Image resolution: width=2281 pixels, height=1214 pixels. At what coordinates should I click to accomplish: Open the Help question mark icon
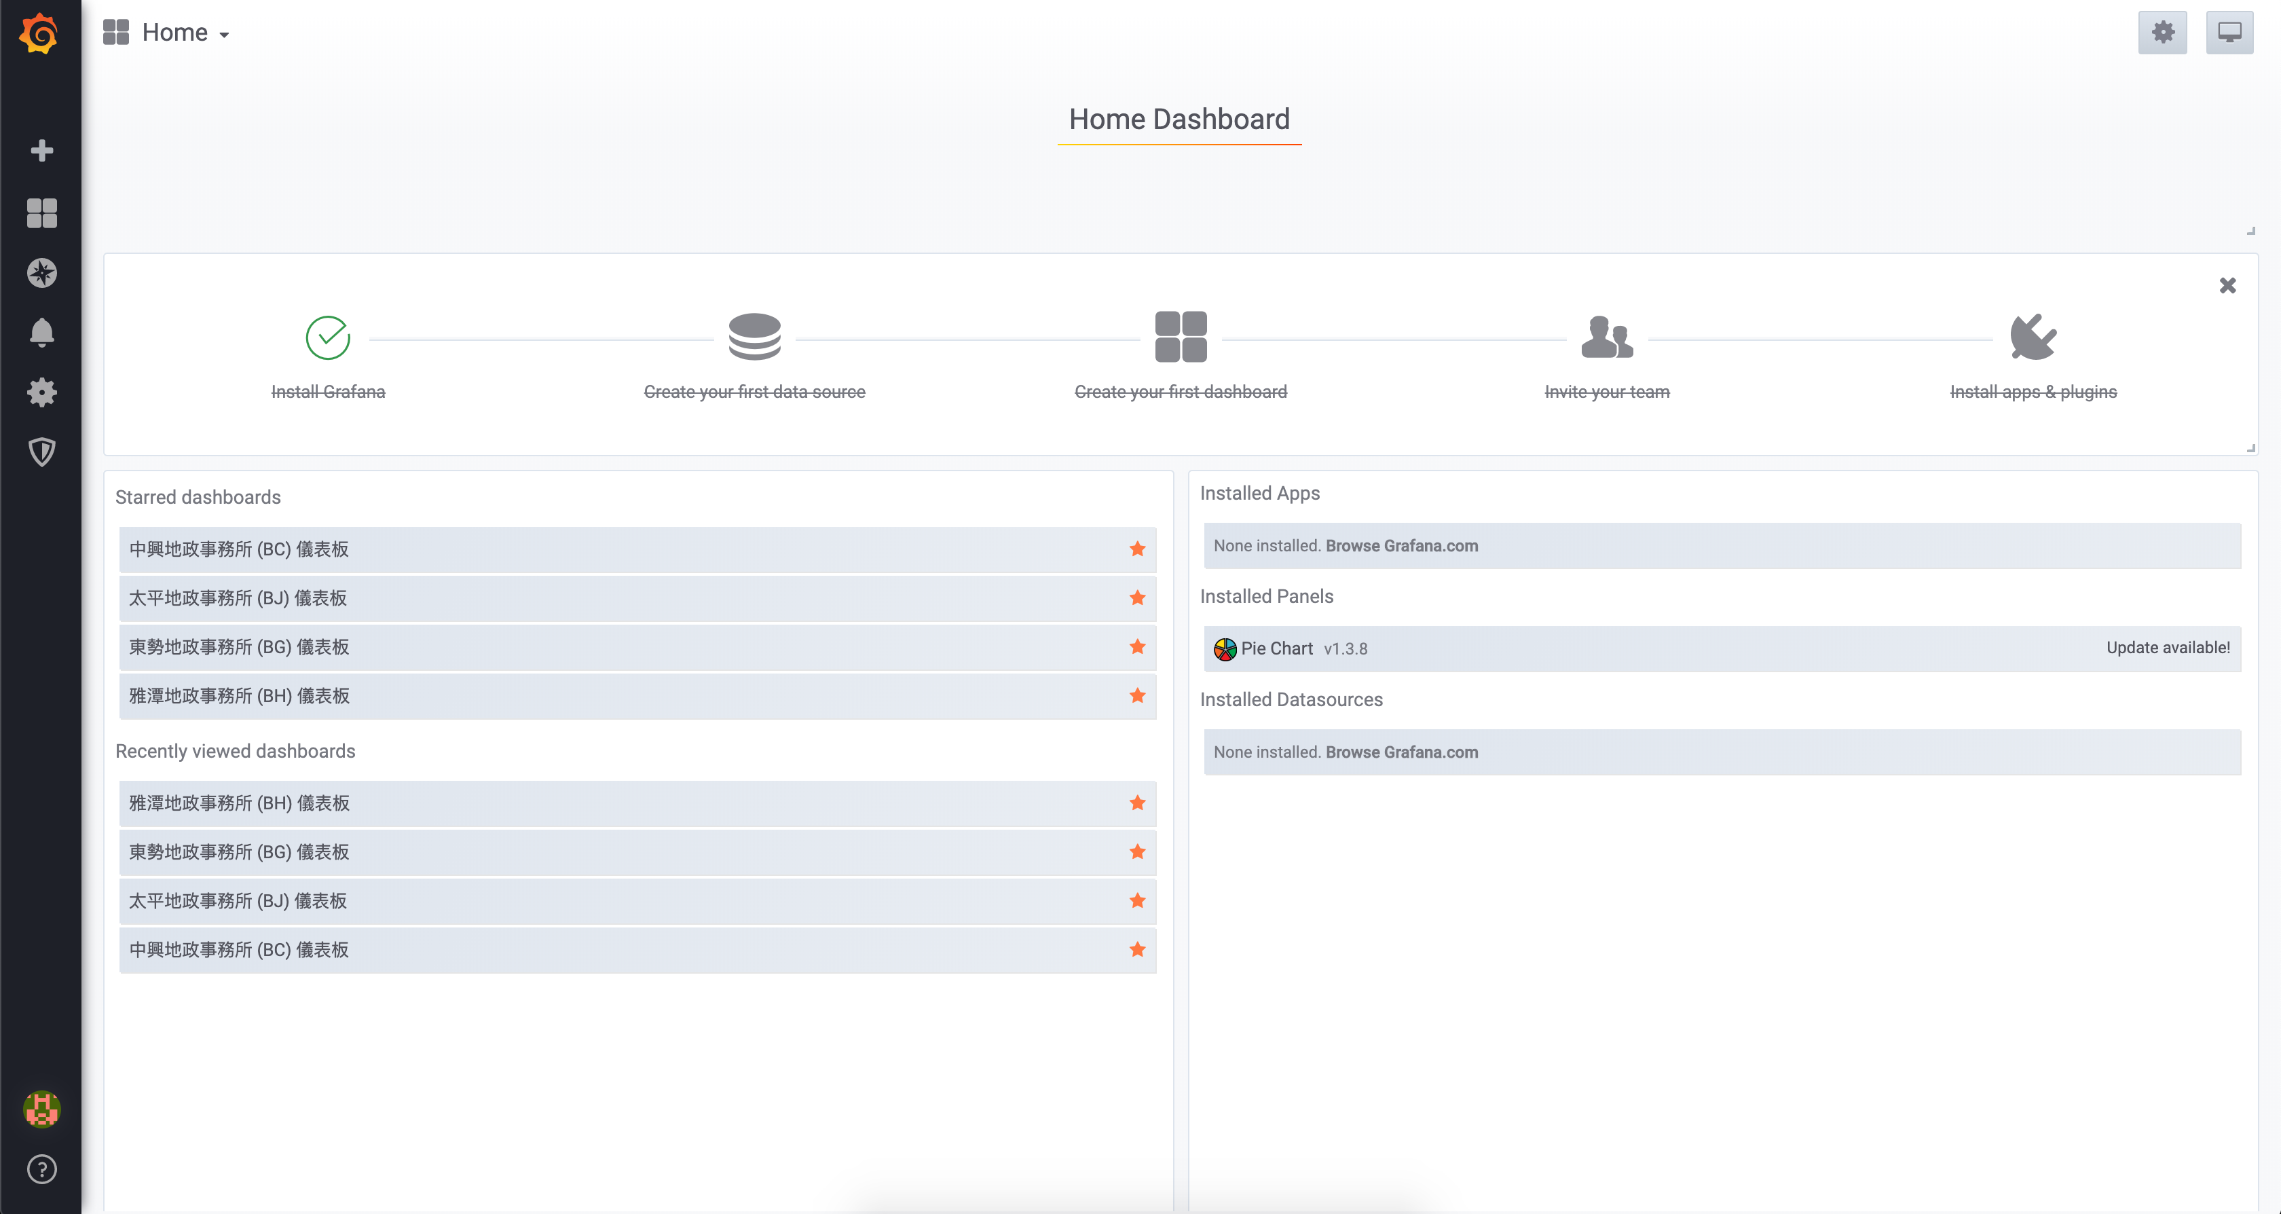click(x=41, y=1170)
